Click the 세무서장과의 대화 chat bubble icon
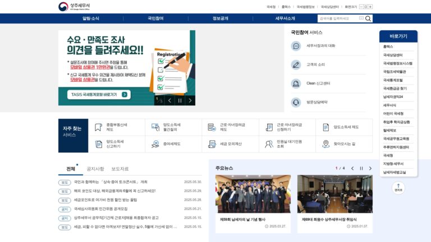The image size is (431, 242). tap(296, 46)
